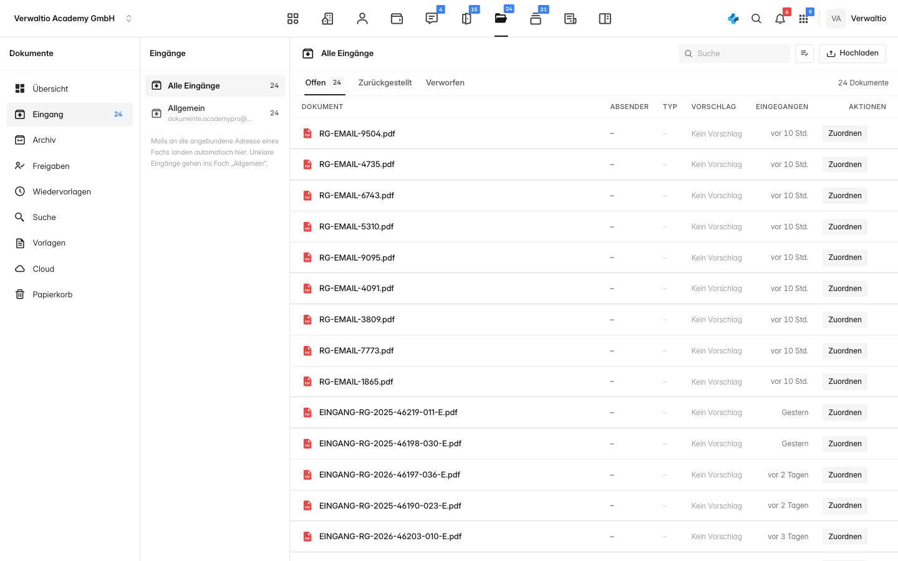The width and height of the screenshot is (898, 561).
Task: Open the stack icon with badge 21
Action: (x=536, y=19)
